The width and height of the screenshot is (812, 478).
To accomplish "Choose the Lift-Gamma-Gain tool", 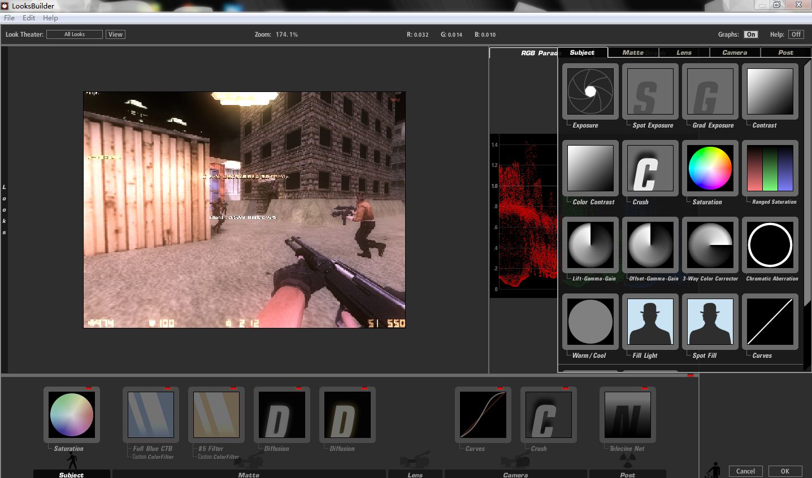I will pyautogui.click(x=590, y=245).
